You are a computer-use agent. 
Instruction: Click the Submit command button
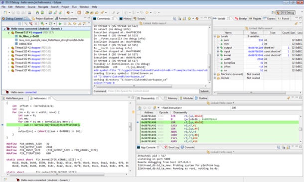pos(204,91)
